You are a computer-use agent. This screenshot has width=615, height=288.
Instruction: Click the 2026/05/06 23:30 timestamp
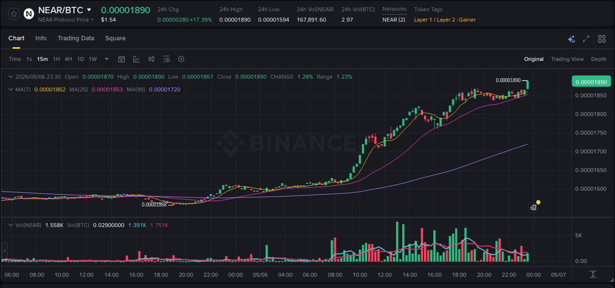pos(38,77)
